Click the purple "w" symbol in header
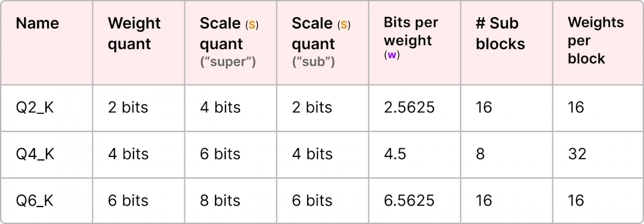The width and height of the screenshot is (644, 224). coord(392,56)
